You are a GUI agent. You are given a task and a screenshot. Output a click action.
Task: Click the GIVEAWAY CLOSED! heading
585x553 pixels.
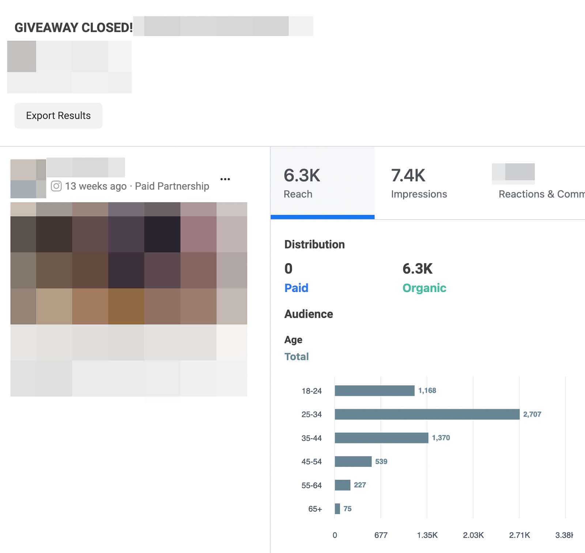click(x=73, y=27)
